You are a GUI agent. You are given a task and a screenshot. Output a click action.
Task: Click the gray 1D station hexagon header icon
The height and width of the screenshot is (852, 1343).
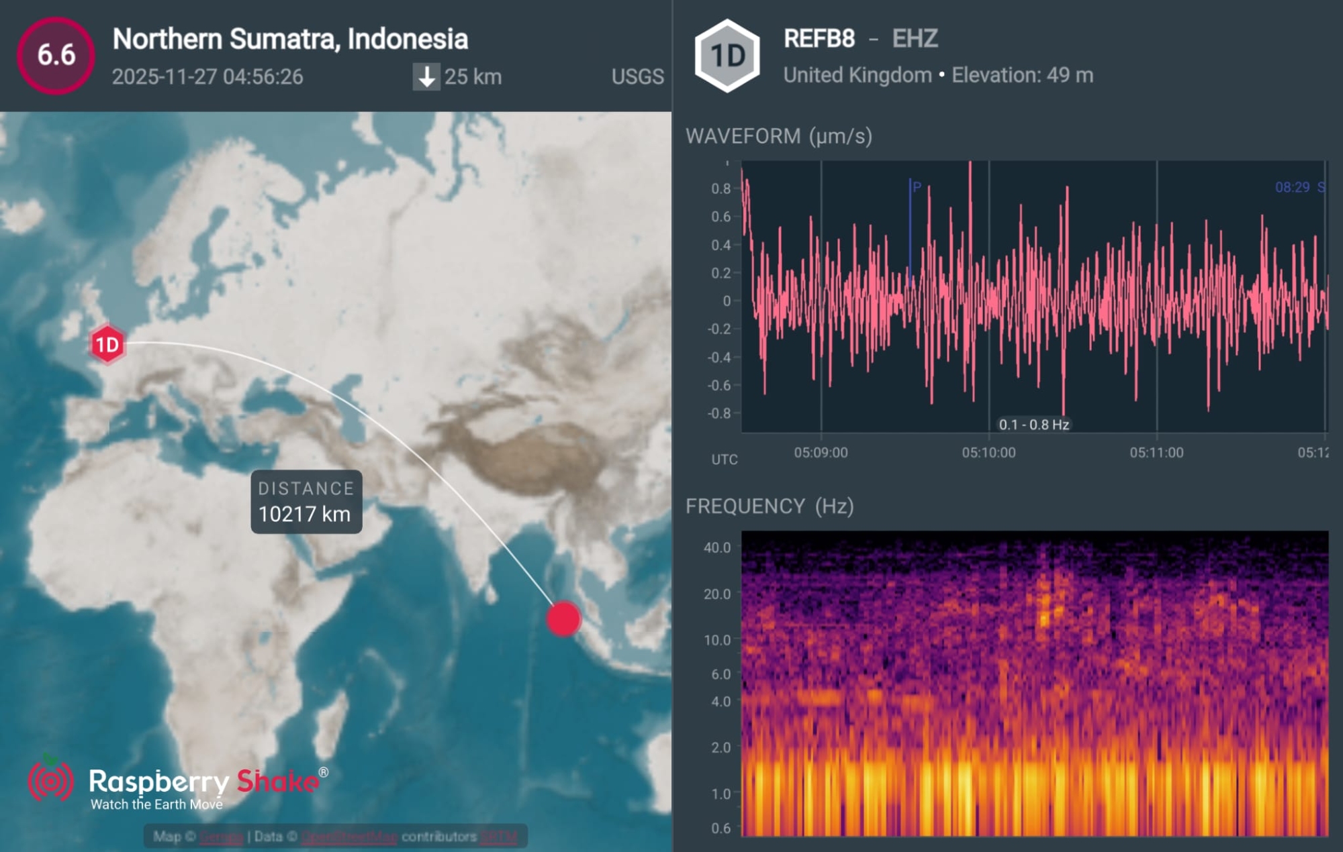click(x=727, y=56)
